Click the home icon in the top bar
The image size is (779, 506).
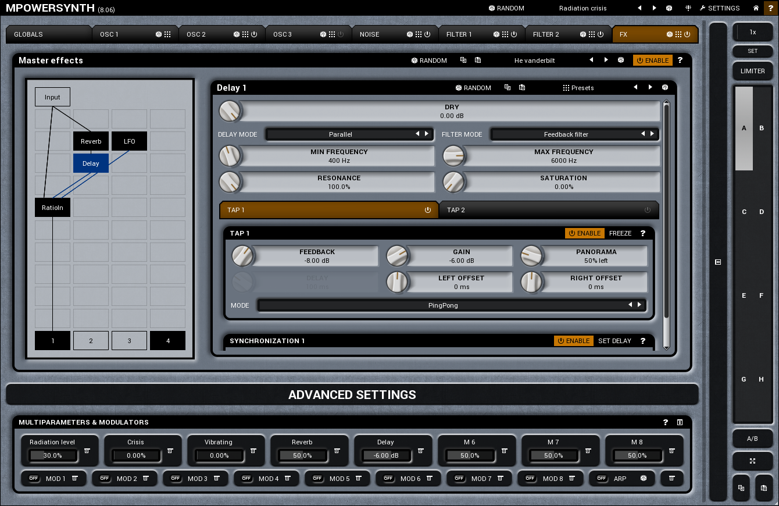(x=756, y=8)
